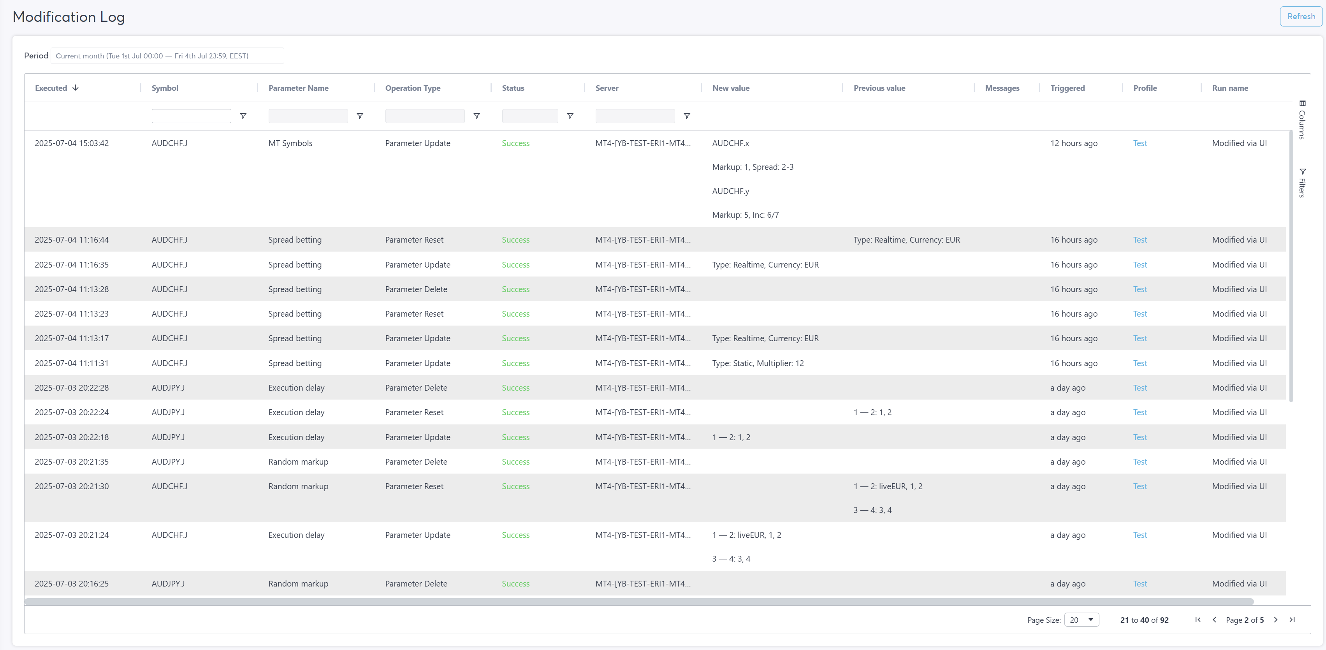Click the Refresh button
Image resolution: width=1326 pixels, height=650 pixels.
pos(1301,16)
